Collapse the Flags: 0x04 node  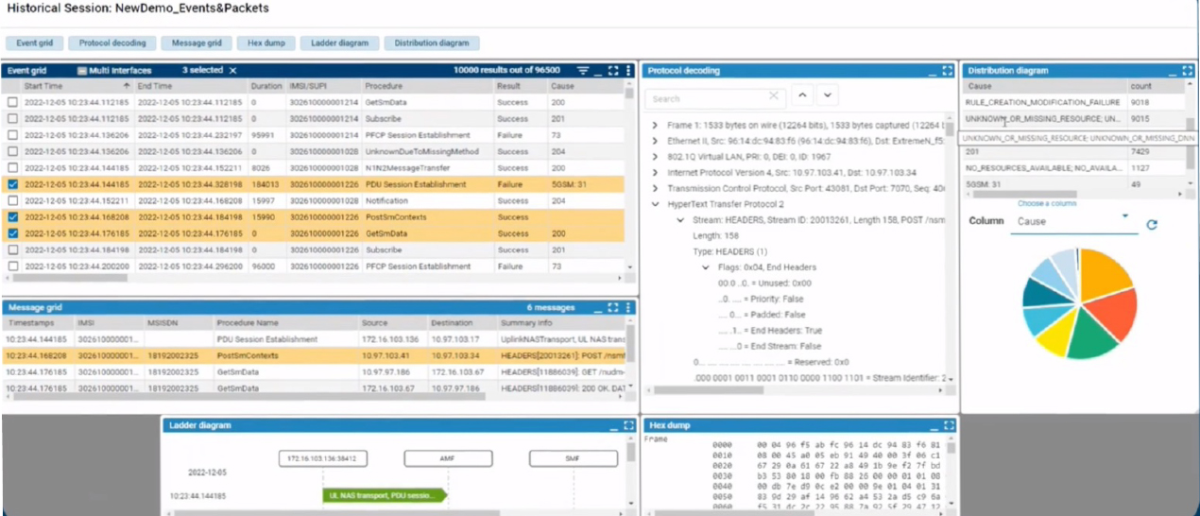[x=707, y=267]
